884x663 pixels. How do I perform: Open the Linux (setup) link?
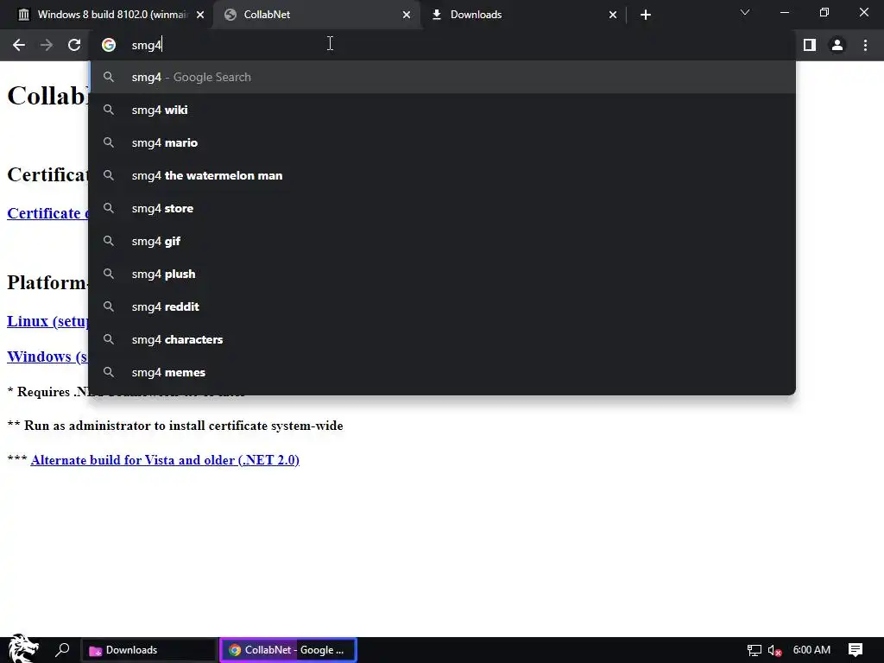pos(47,321)
